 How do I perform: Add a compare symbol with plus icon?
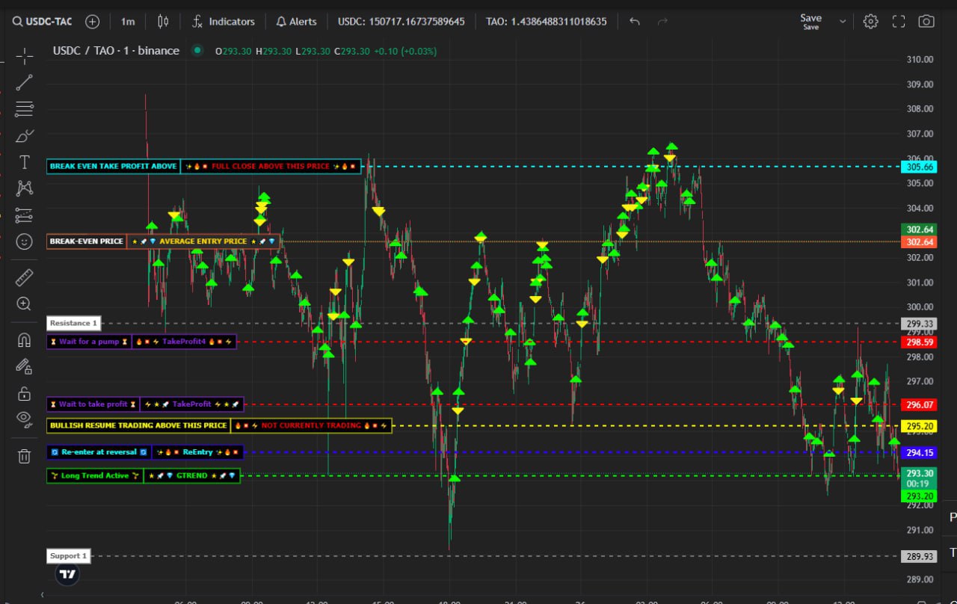[x=92, y=22]
